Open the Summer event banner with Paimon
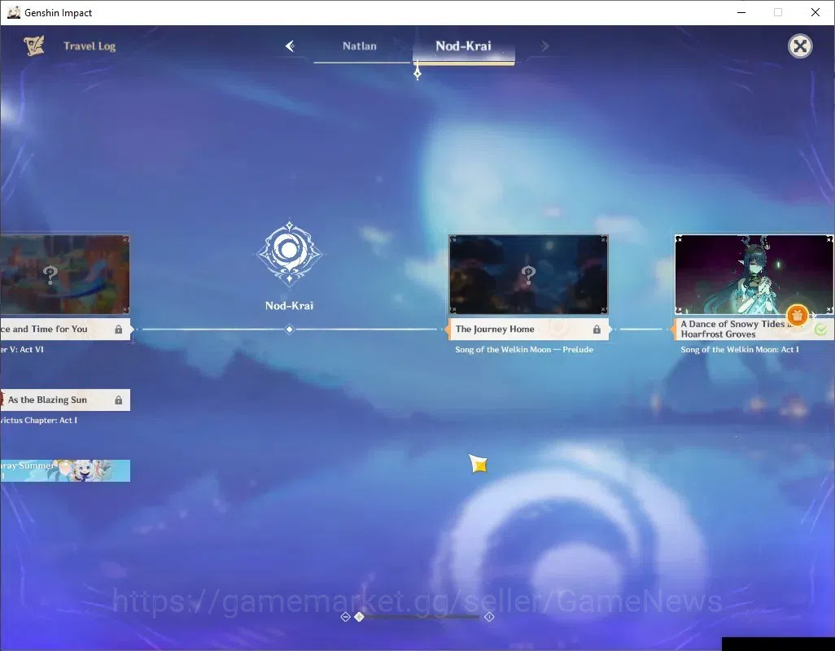 tap(65, 470)
